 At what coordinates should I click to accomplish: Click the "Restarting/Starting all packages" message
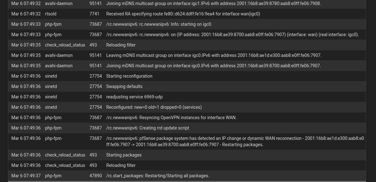pos(158,176)
